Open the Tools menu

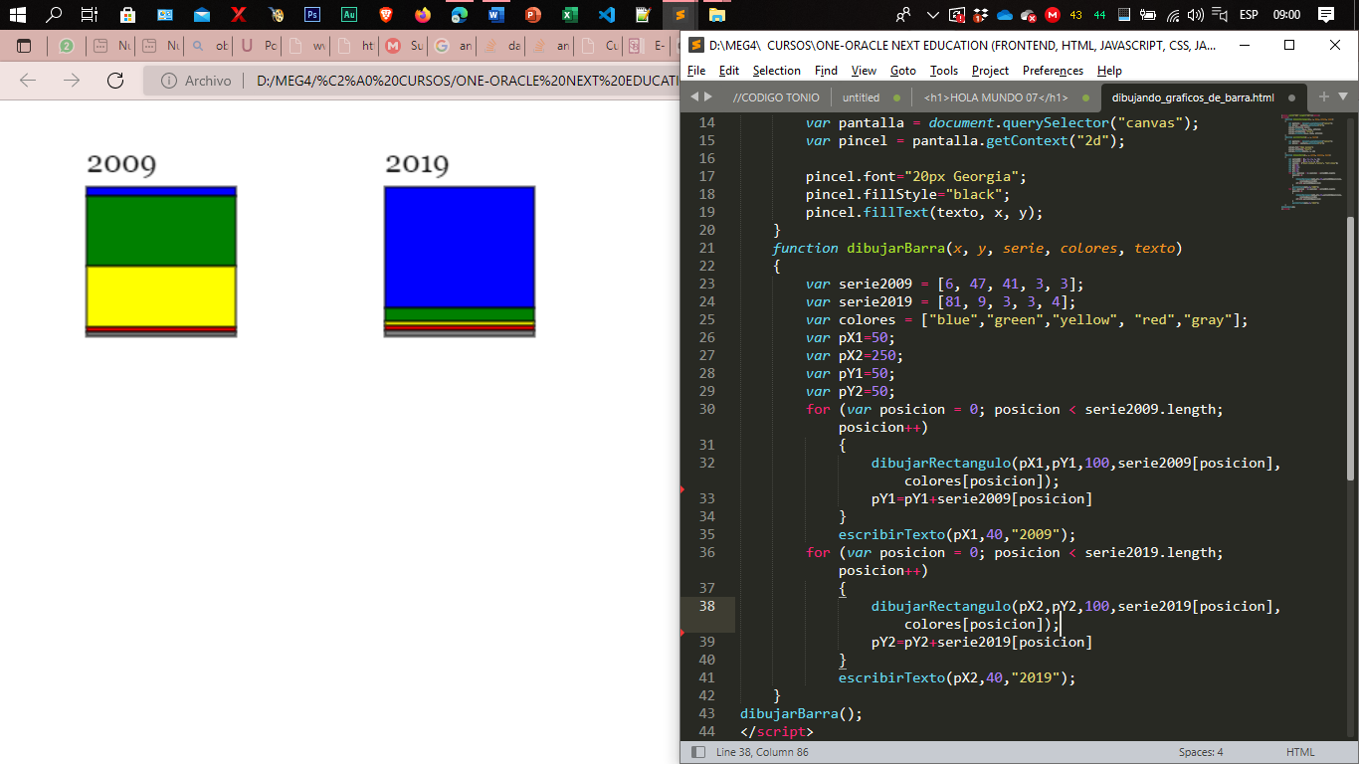944,71
